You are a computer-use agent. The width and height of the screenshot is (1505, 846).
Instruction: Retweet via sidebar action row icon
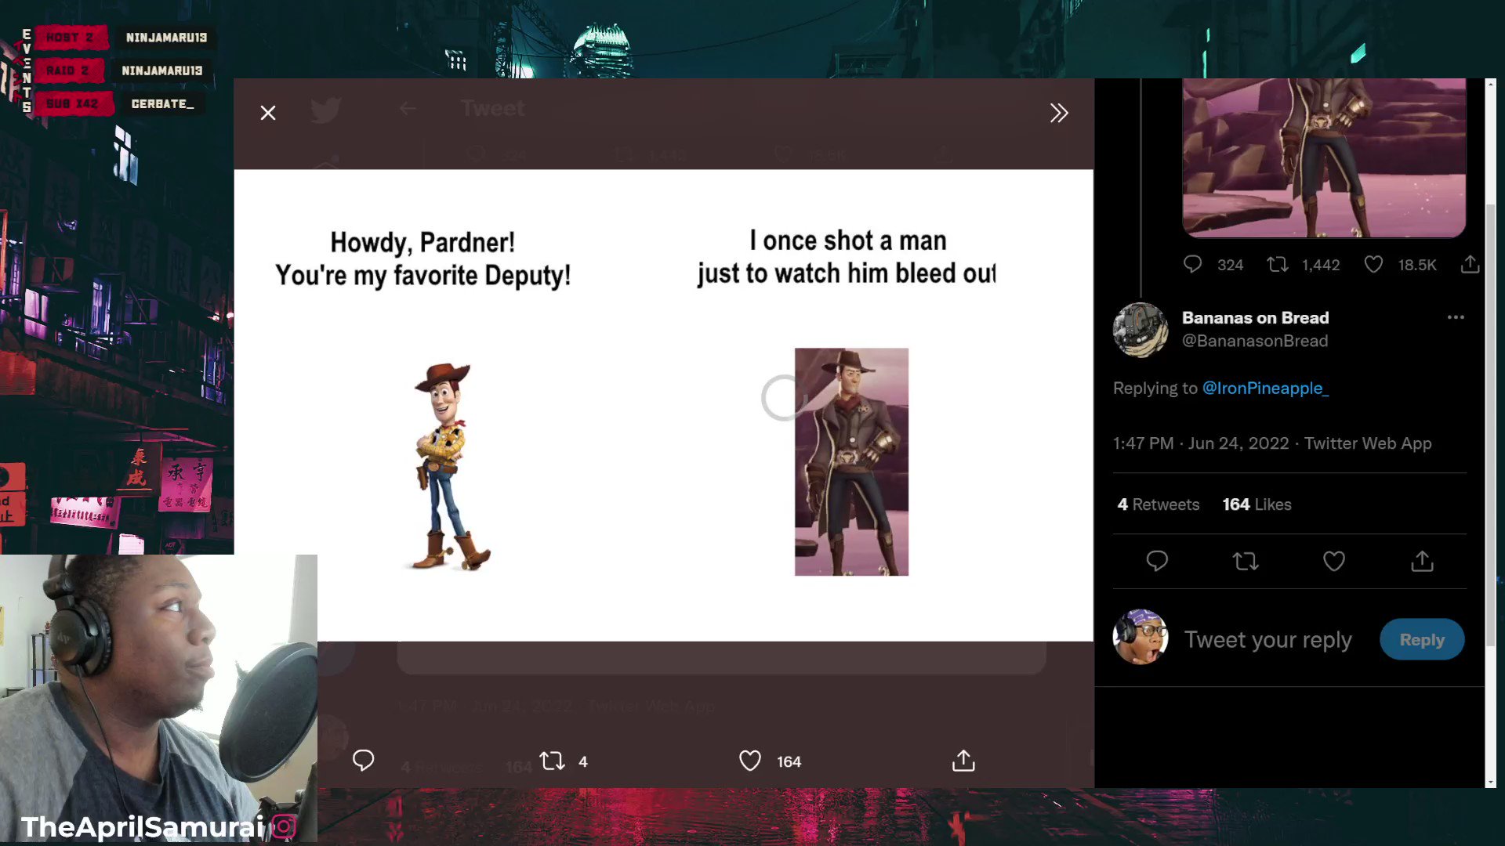click(x=1246, y=561)
